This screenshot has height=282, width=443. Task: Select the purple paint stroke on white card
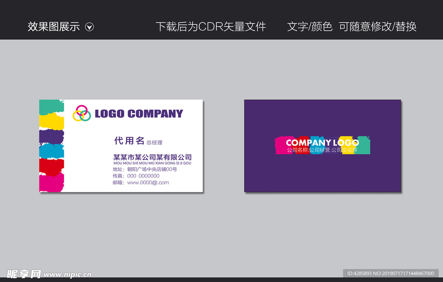[x=51, y=136]
